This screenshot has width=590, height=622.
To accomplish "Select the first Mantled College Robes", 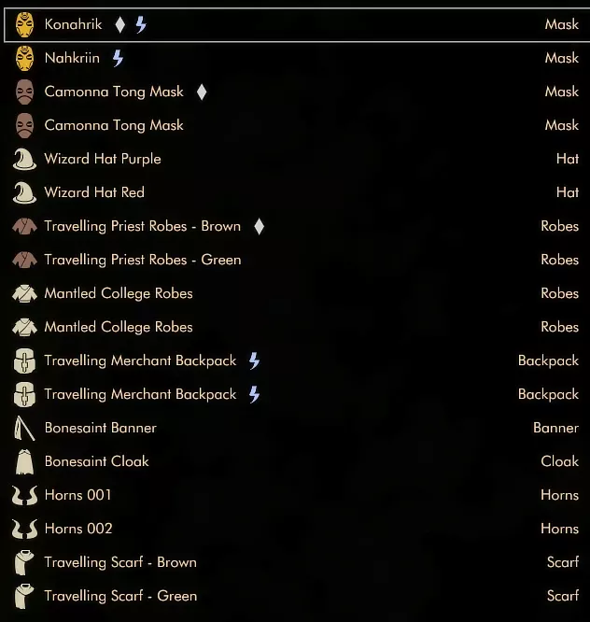I will 295,293.
